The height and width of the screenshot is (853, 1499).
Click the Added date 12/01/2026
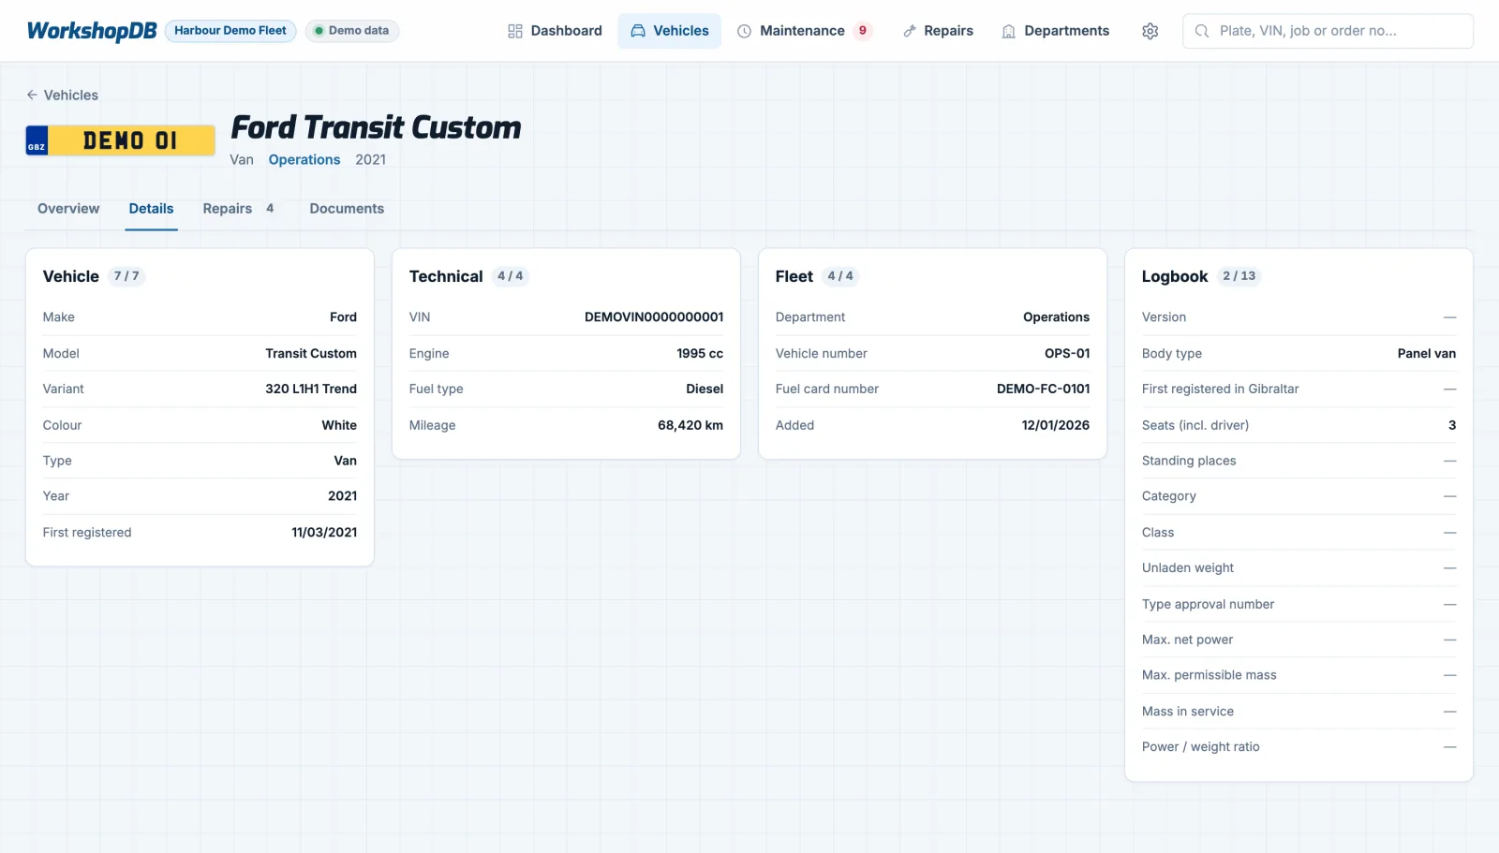pyautogui.click(x=1056, y=425)
